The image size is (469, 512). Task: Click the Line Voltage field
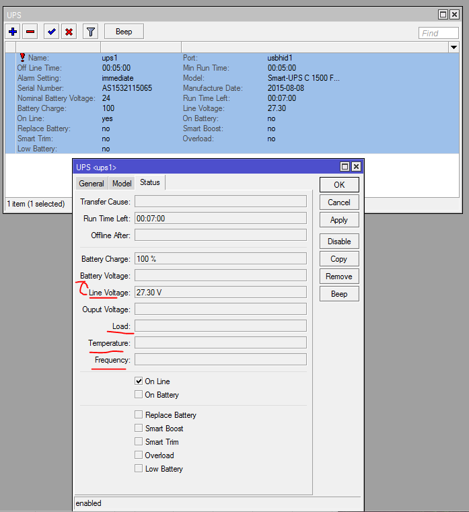(x=221, y=292)
